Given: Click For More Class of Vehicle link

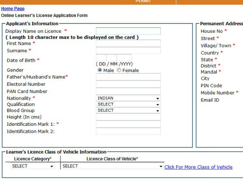Looking at the screenshot, I should coord(198,167).
